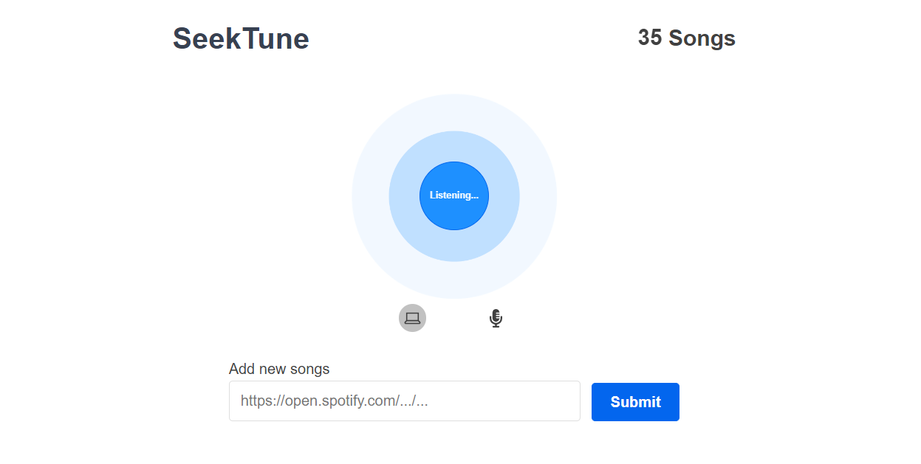The image size is (921, 464).
Task: Click the laptop speaker icon below the circle
Action: pyautogui.click(x=412, y=317)
